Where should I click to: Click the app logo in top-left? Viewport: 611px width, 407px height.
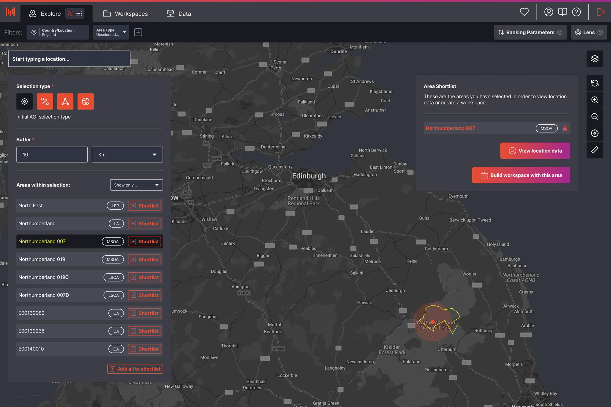pos(10,12)
